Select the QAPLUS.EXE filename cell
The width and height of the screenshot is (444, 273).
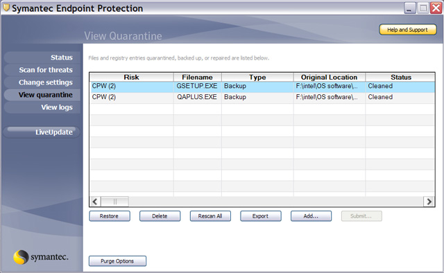pyautogui.click(x=197, y=97)
